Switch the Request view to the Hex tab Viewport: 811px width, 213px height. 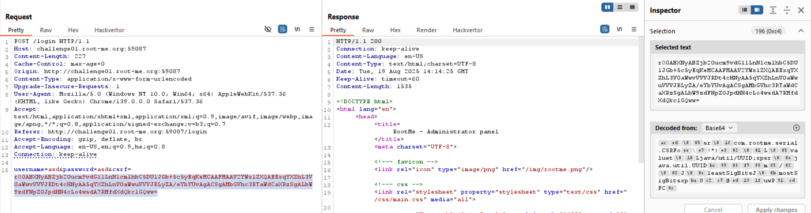point(73,30)
